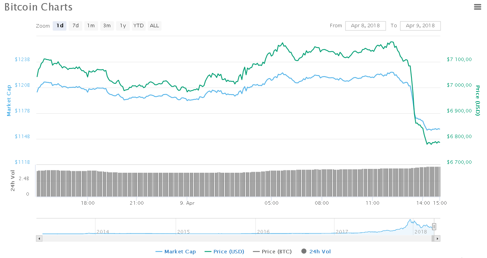Click 2014 area in navigator timeline
The height and width of the screenshot is (258, 487).
point(103,232)
